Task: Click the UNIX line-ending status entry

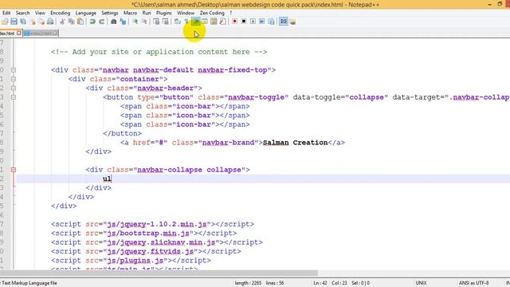Action: 421,283
